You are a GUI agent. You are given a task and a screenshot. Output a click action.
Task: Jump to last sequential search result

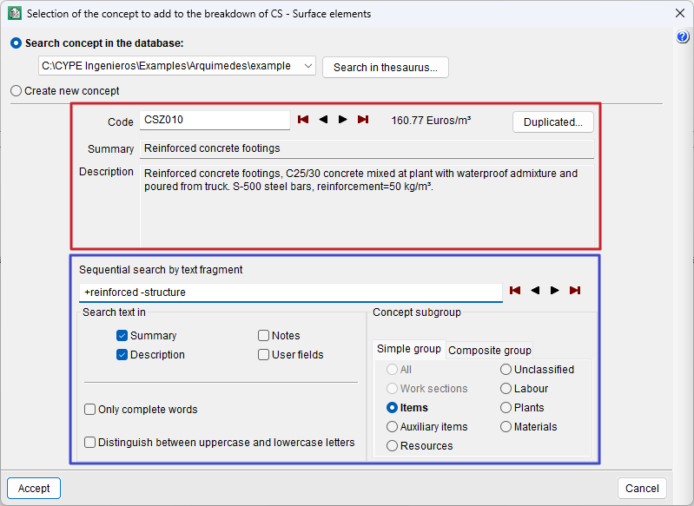point(575,291)
